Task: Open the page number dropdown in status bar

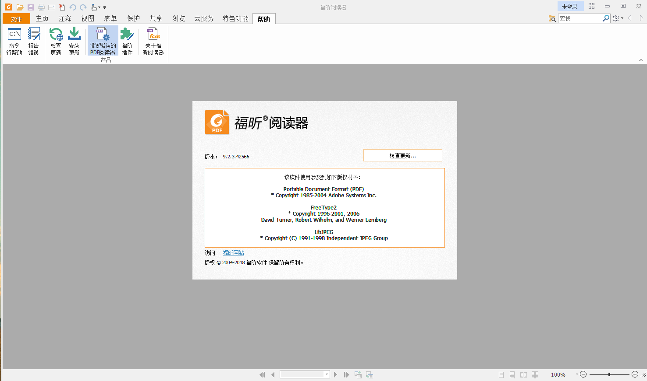Action: click(327, 374)
